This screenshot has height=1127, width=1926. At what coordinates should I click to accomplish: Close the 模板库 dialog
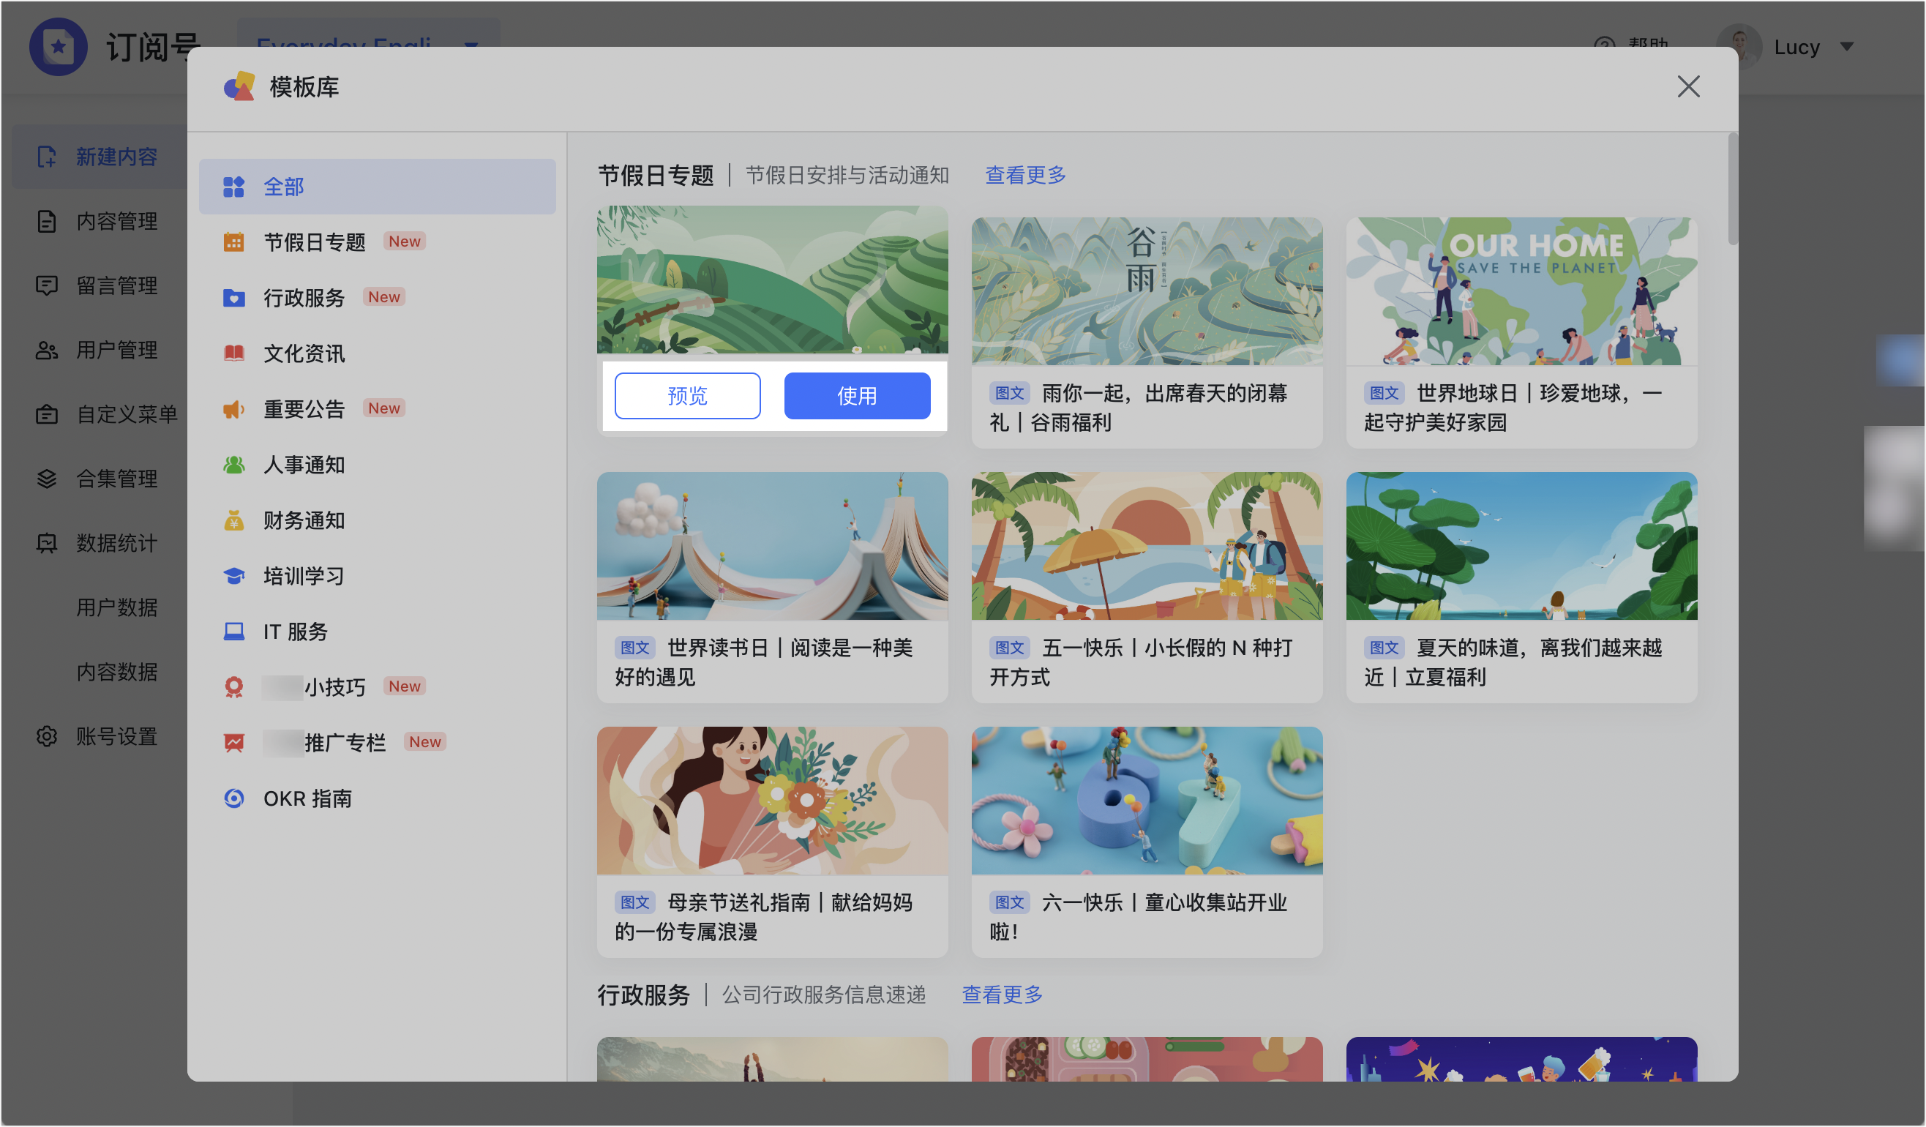[1687, 86]
